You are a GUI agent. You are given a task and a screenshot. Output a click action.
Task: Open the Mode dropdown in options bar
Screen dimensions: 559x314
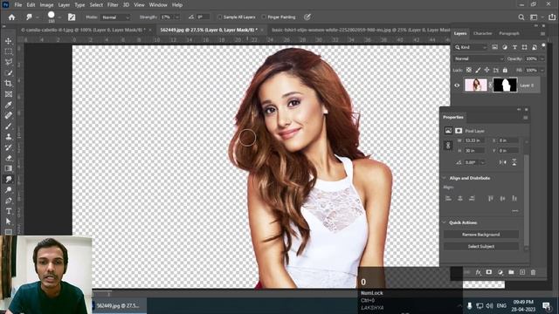(115, 17)
